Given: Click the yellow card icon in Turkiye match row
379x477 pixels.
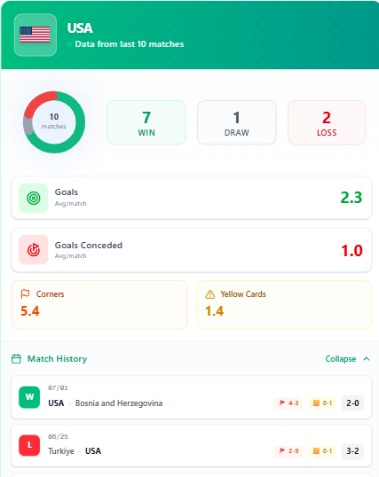Looking at the screenshot, I should tap(316, 450).
